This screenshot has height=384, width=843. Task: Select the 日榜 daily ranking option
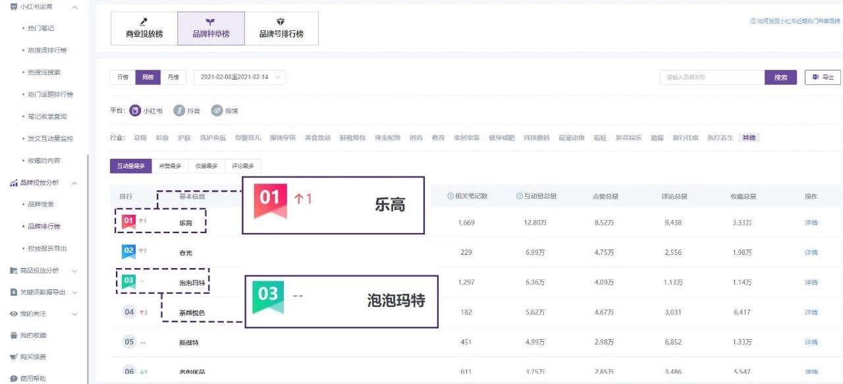(x=122, y=77)
